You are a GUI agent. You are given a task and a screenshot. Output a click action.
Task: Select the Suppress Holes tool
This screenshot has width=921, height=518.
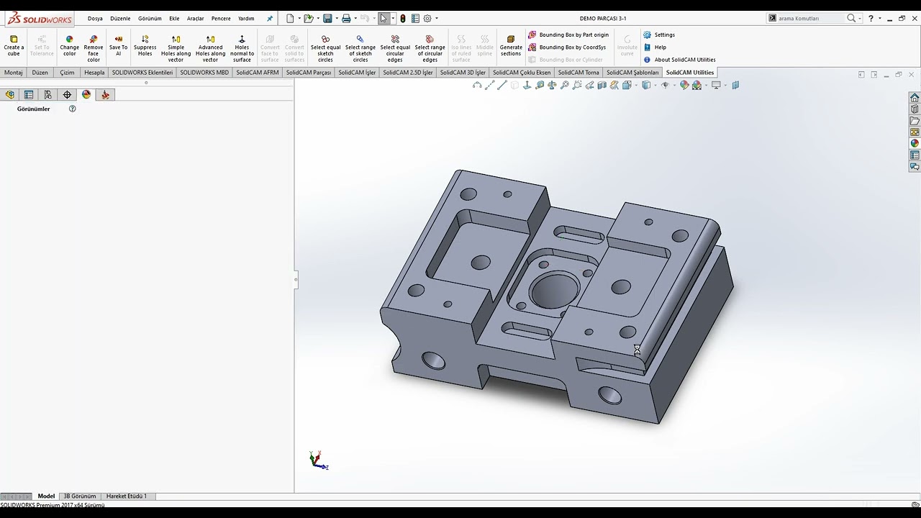tap(145, 45)
